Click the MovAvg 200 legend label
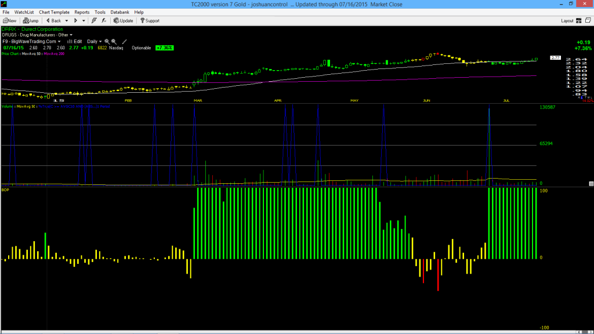This screenshot has width=594, height=334. pyautogui.click(x=54, y=54)
